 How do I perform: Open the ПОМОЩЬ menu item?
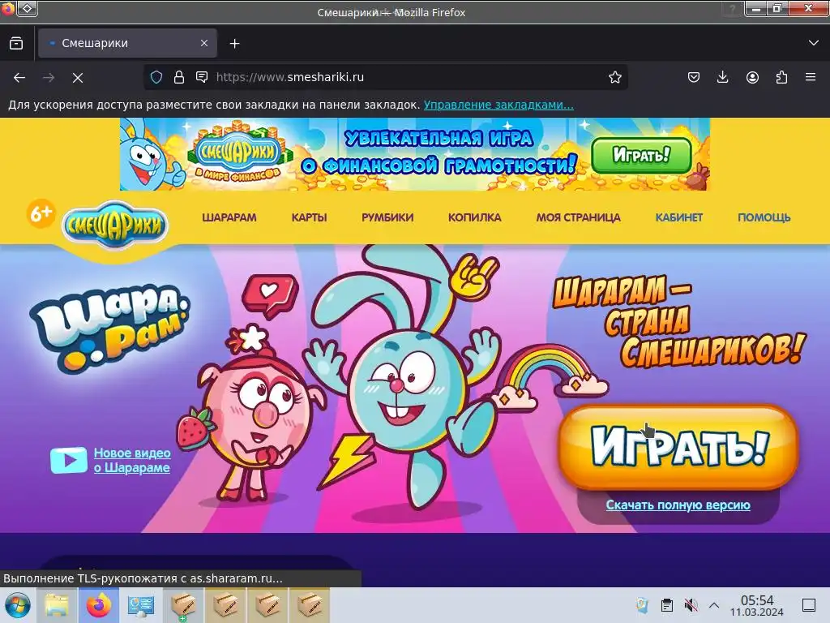click(764, 217)
